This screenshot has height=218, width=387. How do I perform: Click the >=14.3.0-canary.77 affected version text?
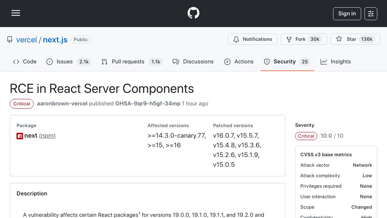pos(177,136)
